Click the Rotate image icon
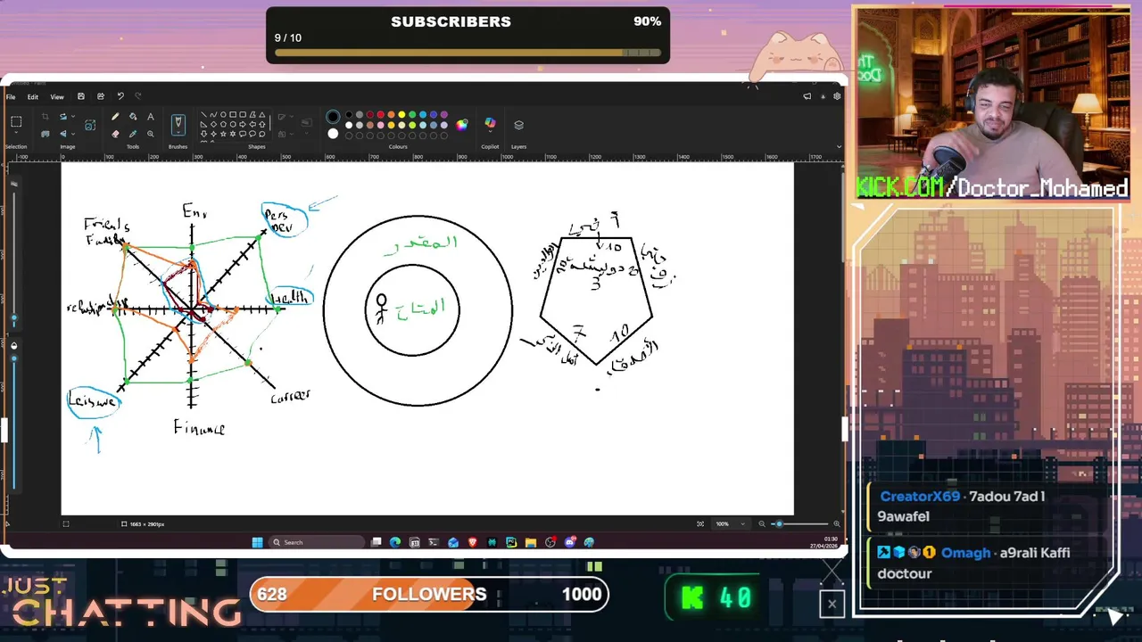1142x642 pixels. (63, 117)
